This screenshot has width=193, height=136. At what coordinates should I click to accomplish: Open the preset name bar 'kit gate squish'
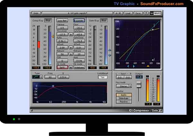[x=77, y=13]
